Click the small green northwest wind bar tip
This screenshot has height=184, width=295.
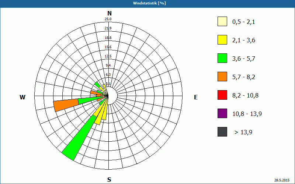coord(97,84)
